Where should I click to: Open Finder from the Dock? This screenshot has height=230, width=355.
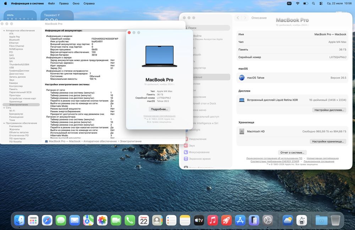tap(20, 220)
